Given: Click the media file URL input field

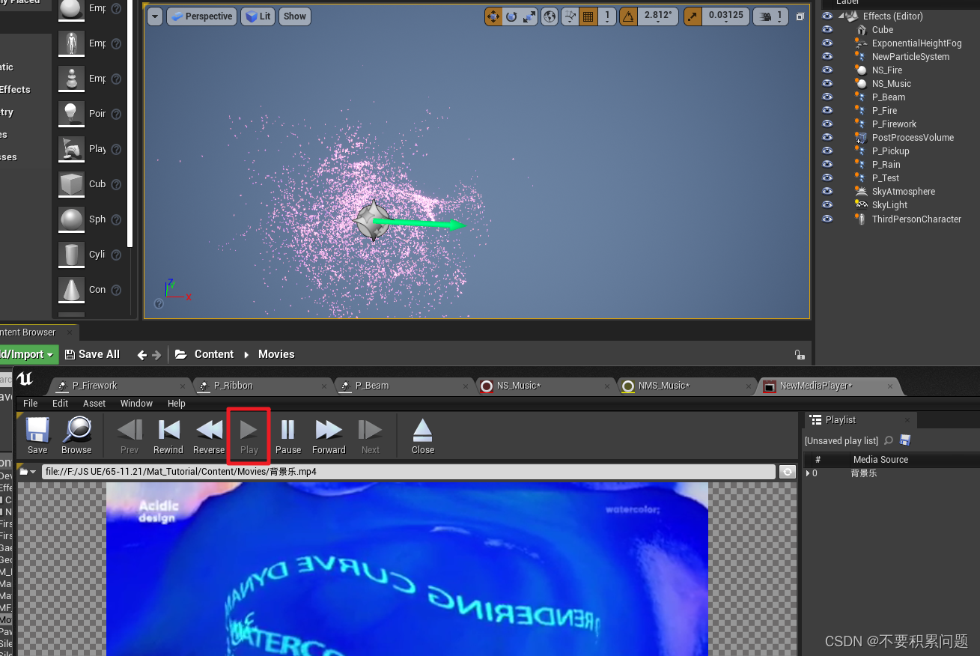Looking at the screenshot, I should point(409,472).
